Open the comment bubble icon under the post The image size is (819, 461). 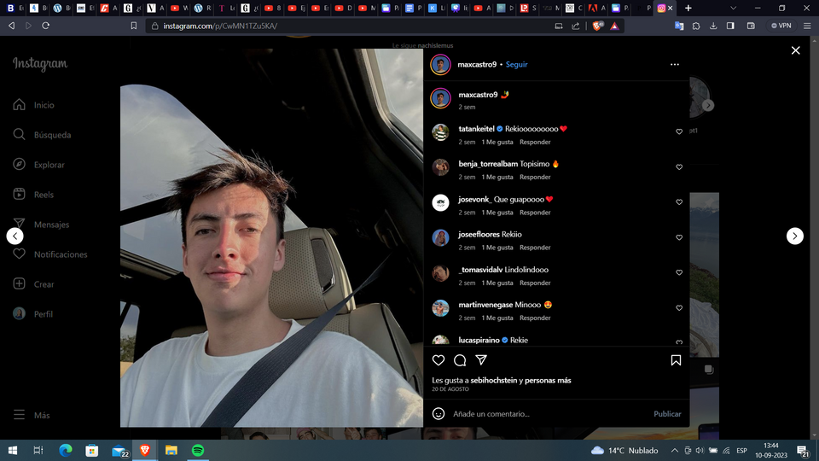tap(460, 360)
